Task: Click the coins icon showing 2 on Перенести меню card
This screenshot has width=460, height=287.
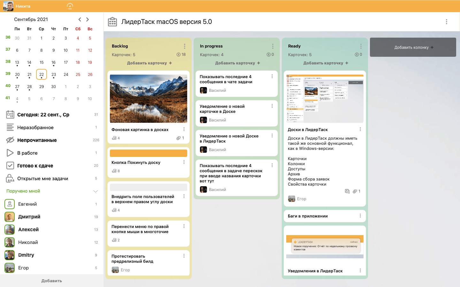Action: coord(114,240)
